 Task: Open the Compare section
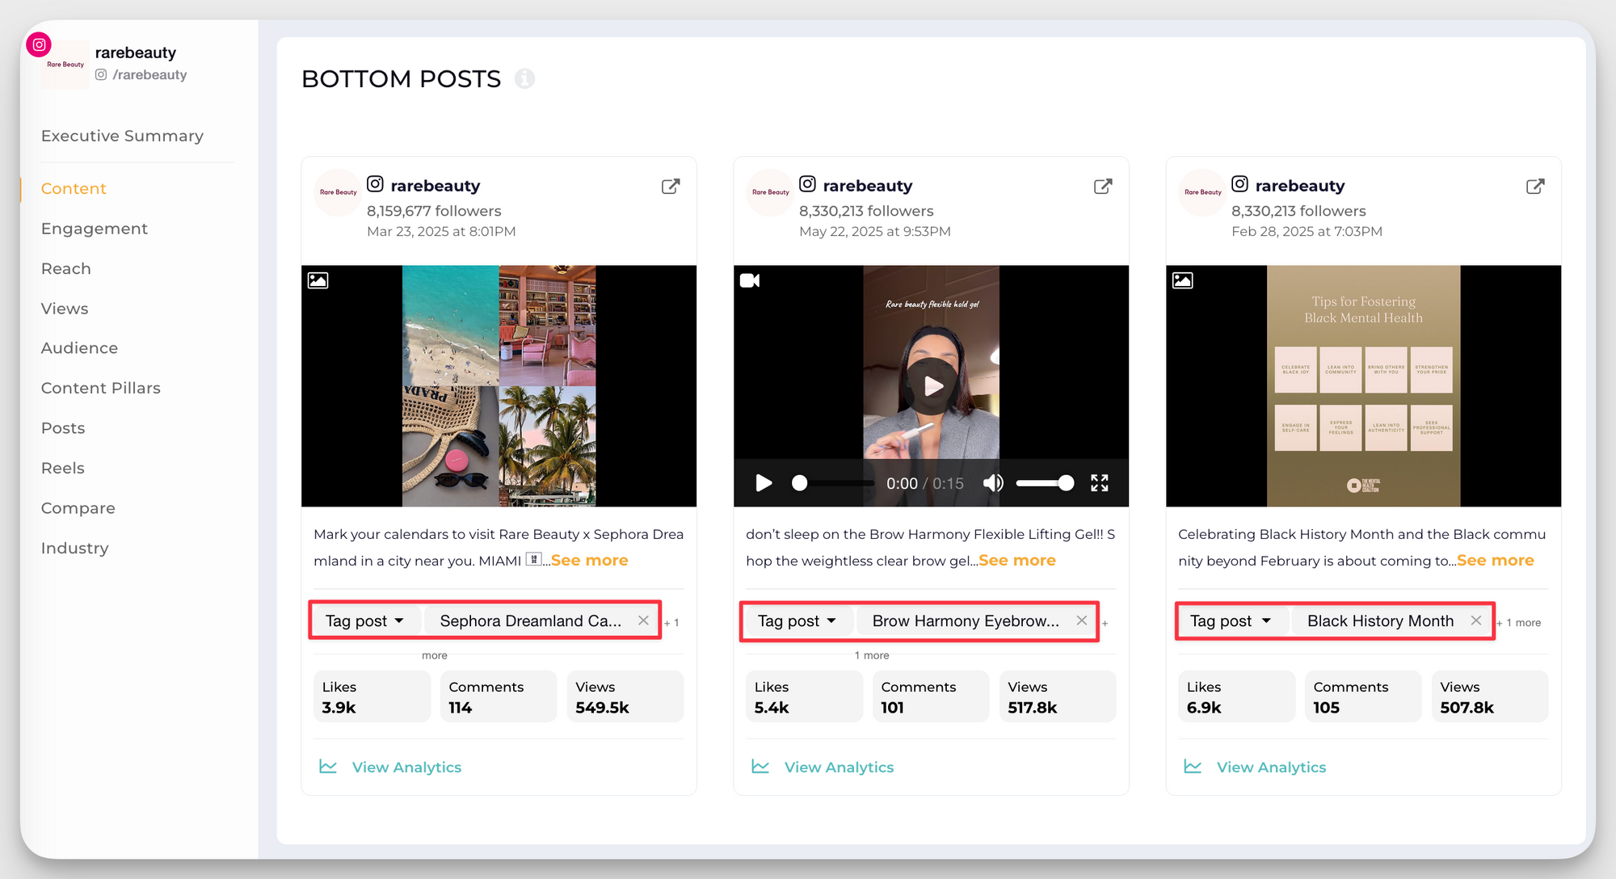78,508
